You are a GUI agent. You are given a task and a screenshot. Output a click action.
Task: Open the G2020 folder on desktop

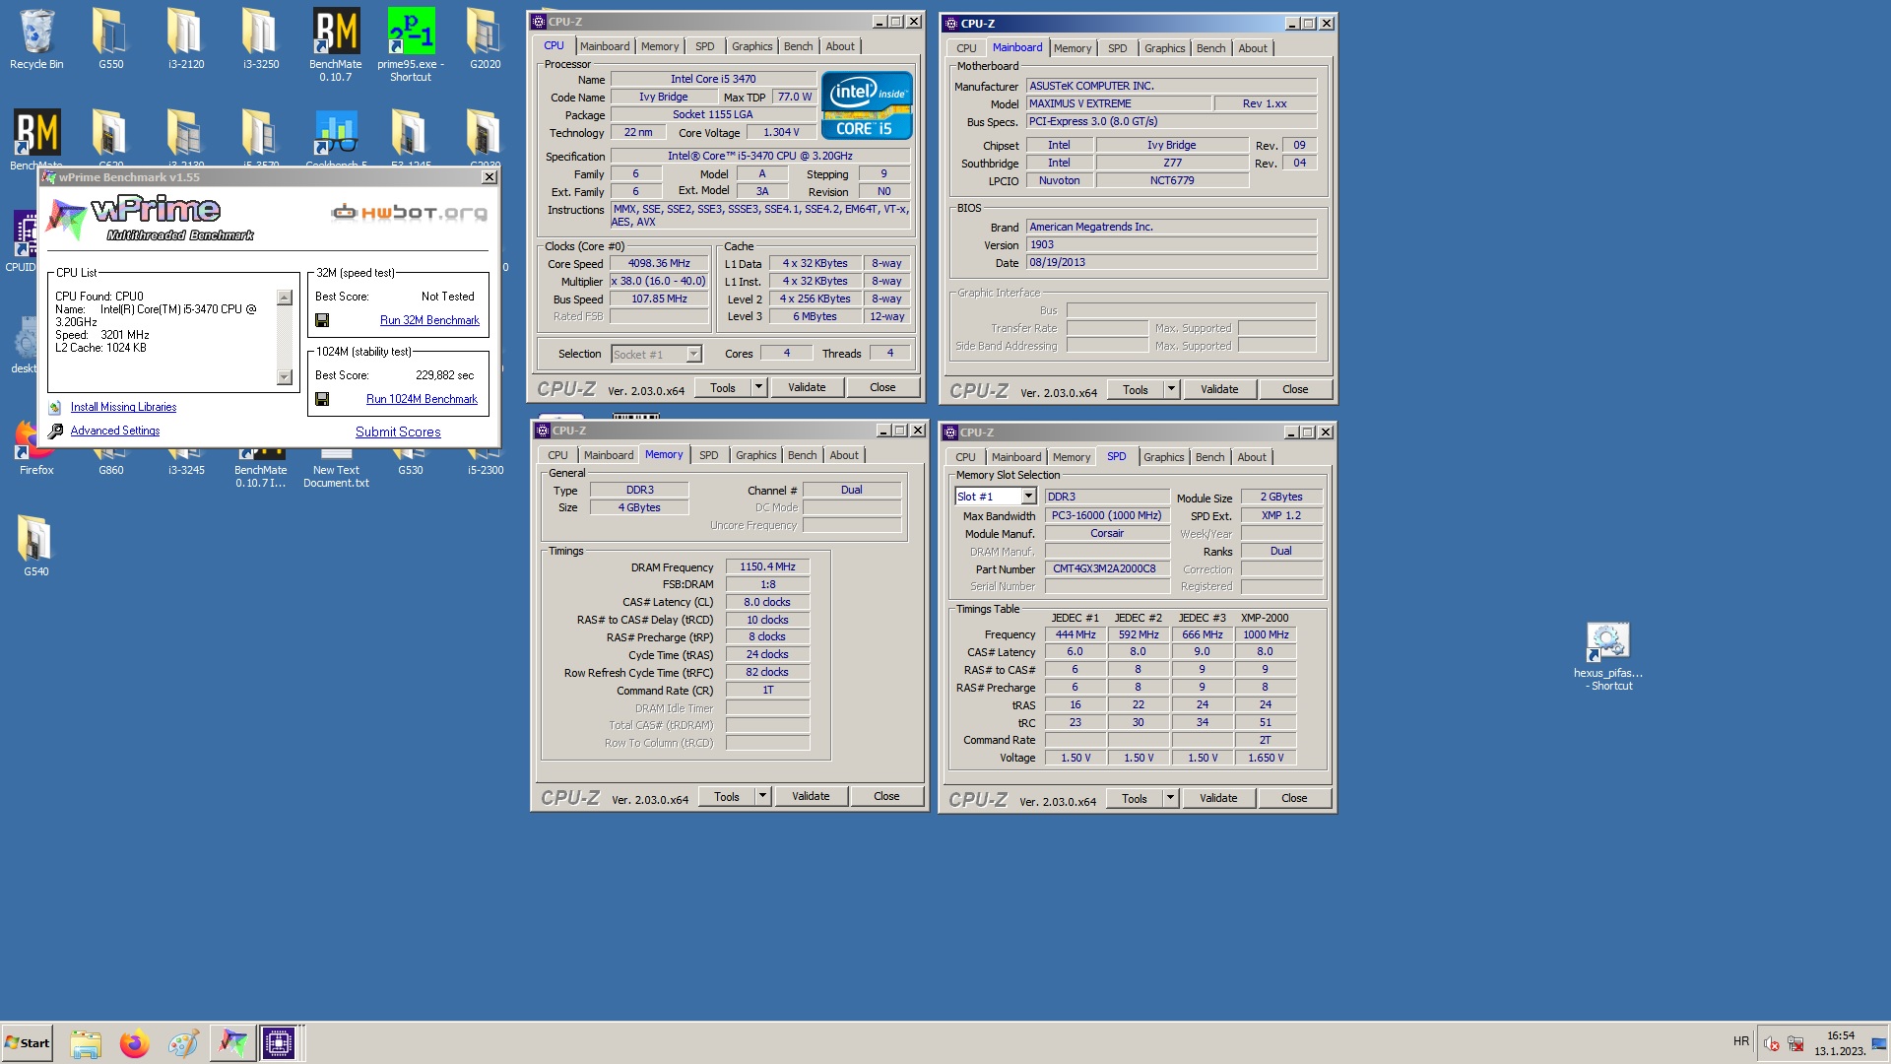485,39
